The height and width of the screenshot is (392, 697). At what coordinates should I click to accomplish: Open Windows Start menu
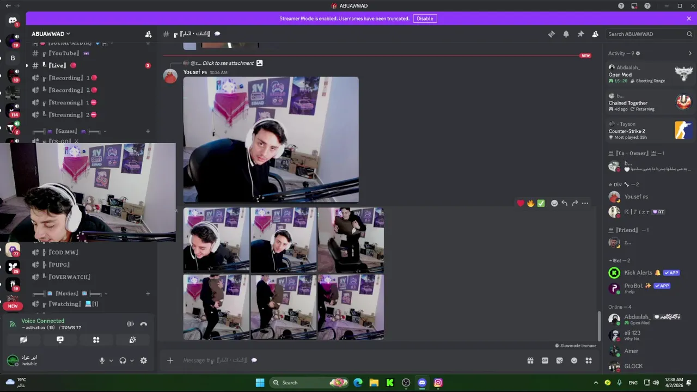[260, 383]
